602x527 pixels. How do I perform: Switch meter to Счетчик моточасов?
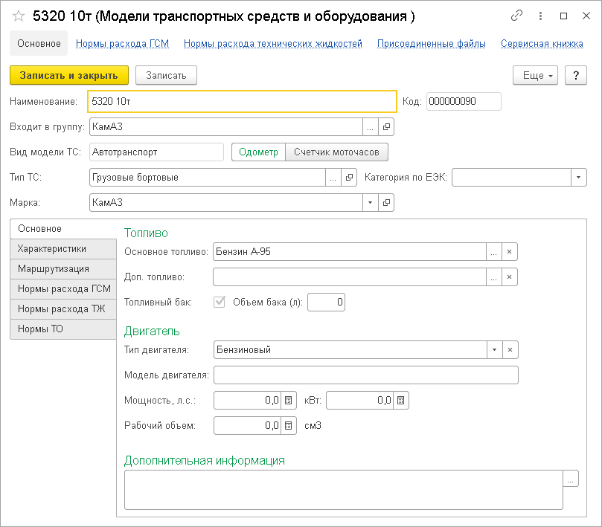point(336,152)
